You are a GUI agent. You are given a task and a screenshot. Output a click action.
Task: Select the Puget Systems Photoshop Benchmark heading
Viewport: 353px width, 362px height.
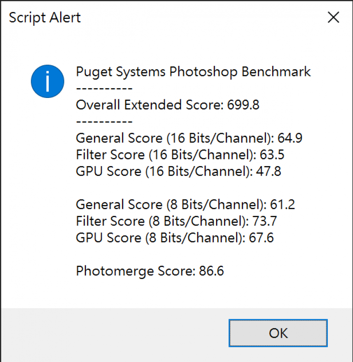click(x=194, y=72)
